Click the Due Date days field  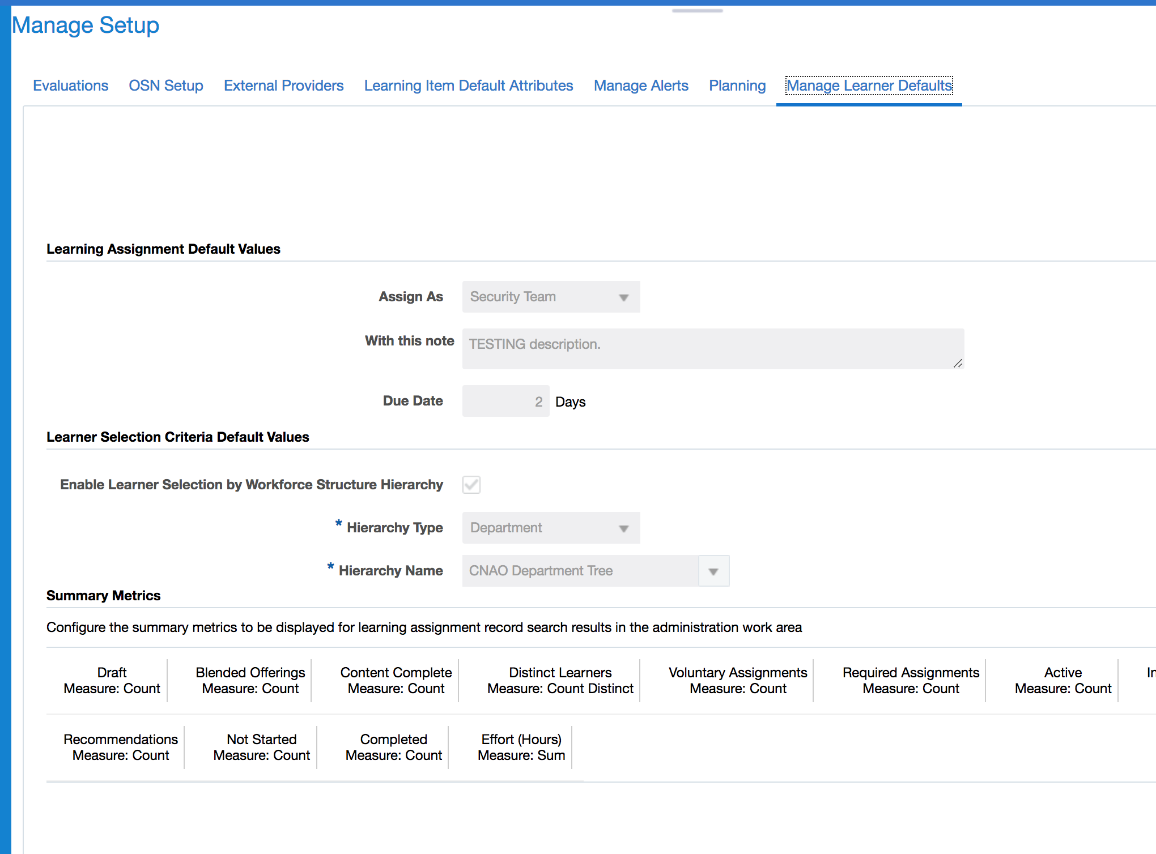(505, 402)
